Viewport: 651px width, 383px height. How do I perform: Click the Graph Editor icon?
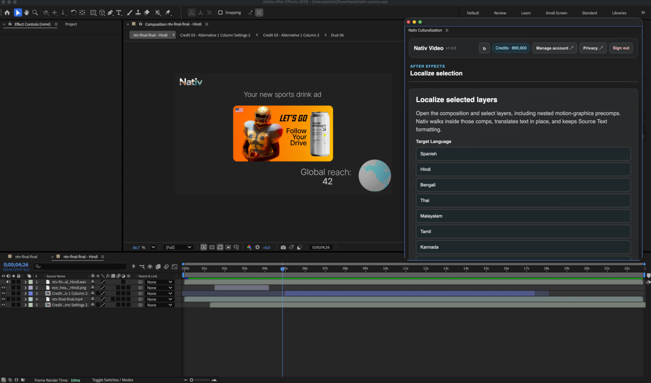(175, 267)
